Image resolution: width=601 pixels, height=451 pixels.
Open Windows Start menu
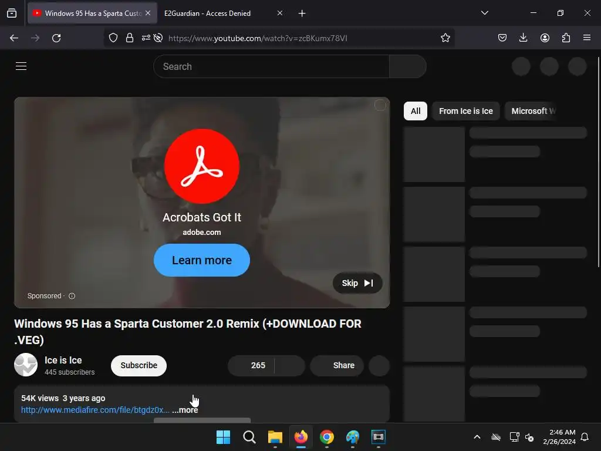(223, 437)
